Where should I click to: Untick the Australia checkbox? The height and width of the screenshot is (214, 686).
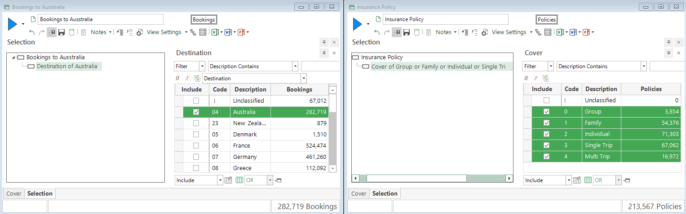pyautogui.click(x=196, y=112)
